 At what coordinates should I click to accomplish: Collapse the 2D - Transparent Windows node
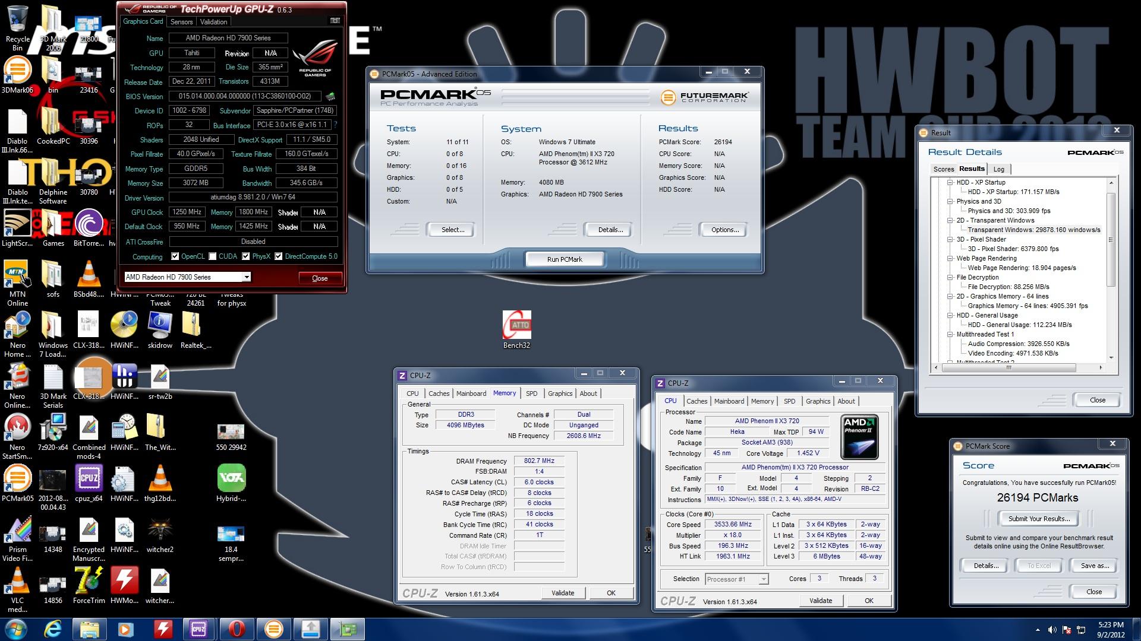click(x=950, y=220)
